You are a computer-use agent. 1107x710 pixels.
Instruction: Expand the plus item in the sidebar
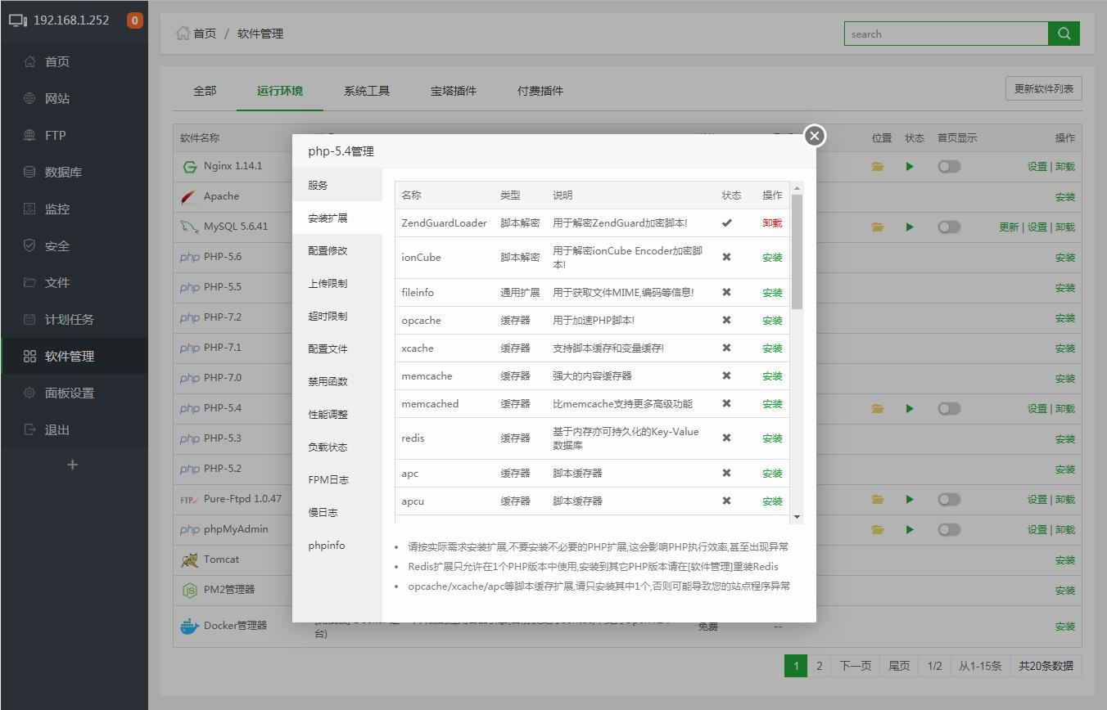point(73,465)
